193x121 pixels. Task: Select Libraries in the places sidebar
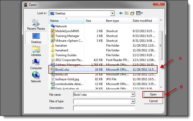36,51
